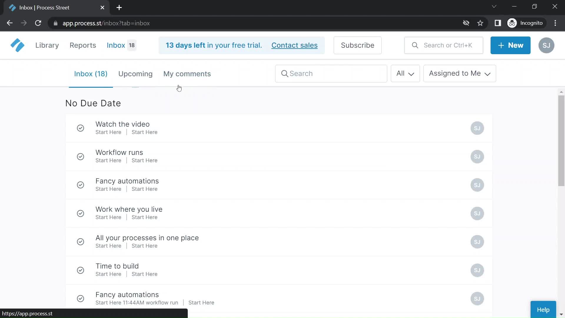Click the Contact sales link
The image size is (565, 318).
[x=295, y=45]
